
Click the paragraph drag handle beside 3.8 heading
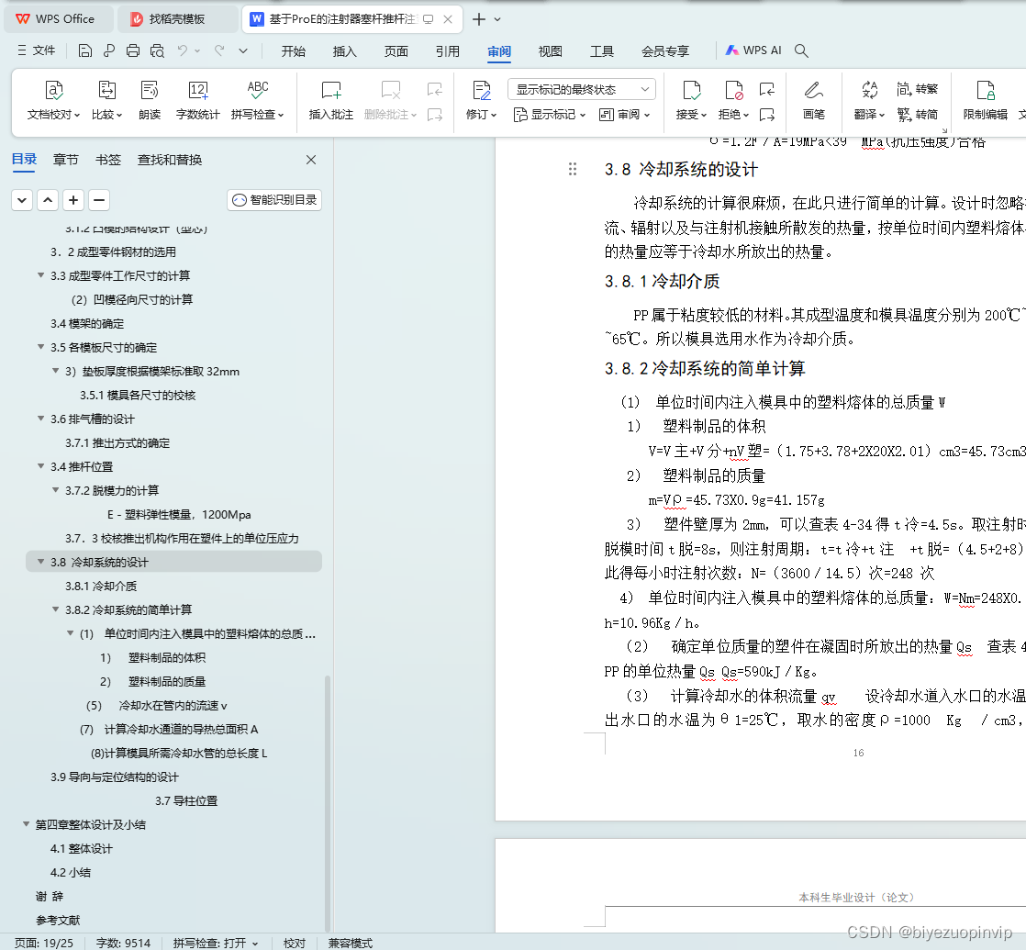(573, 170)
